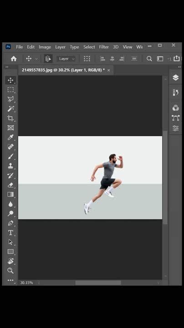Open the Color panel icon
This screenshot has width=184, height=328.
point(176,108)
